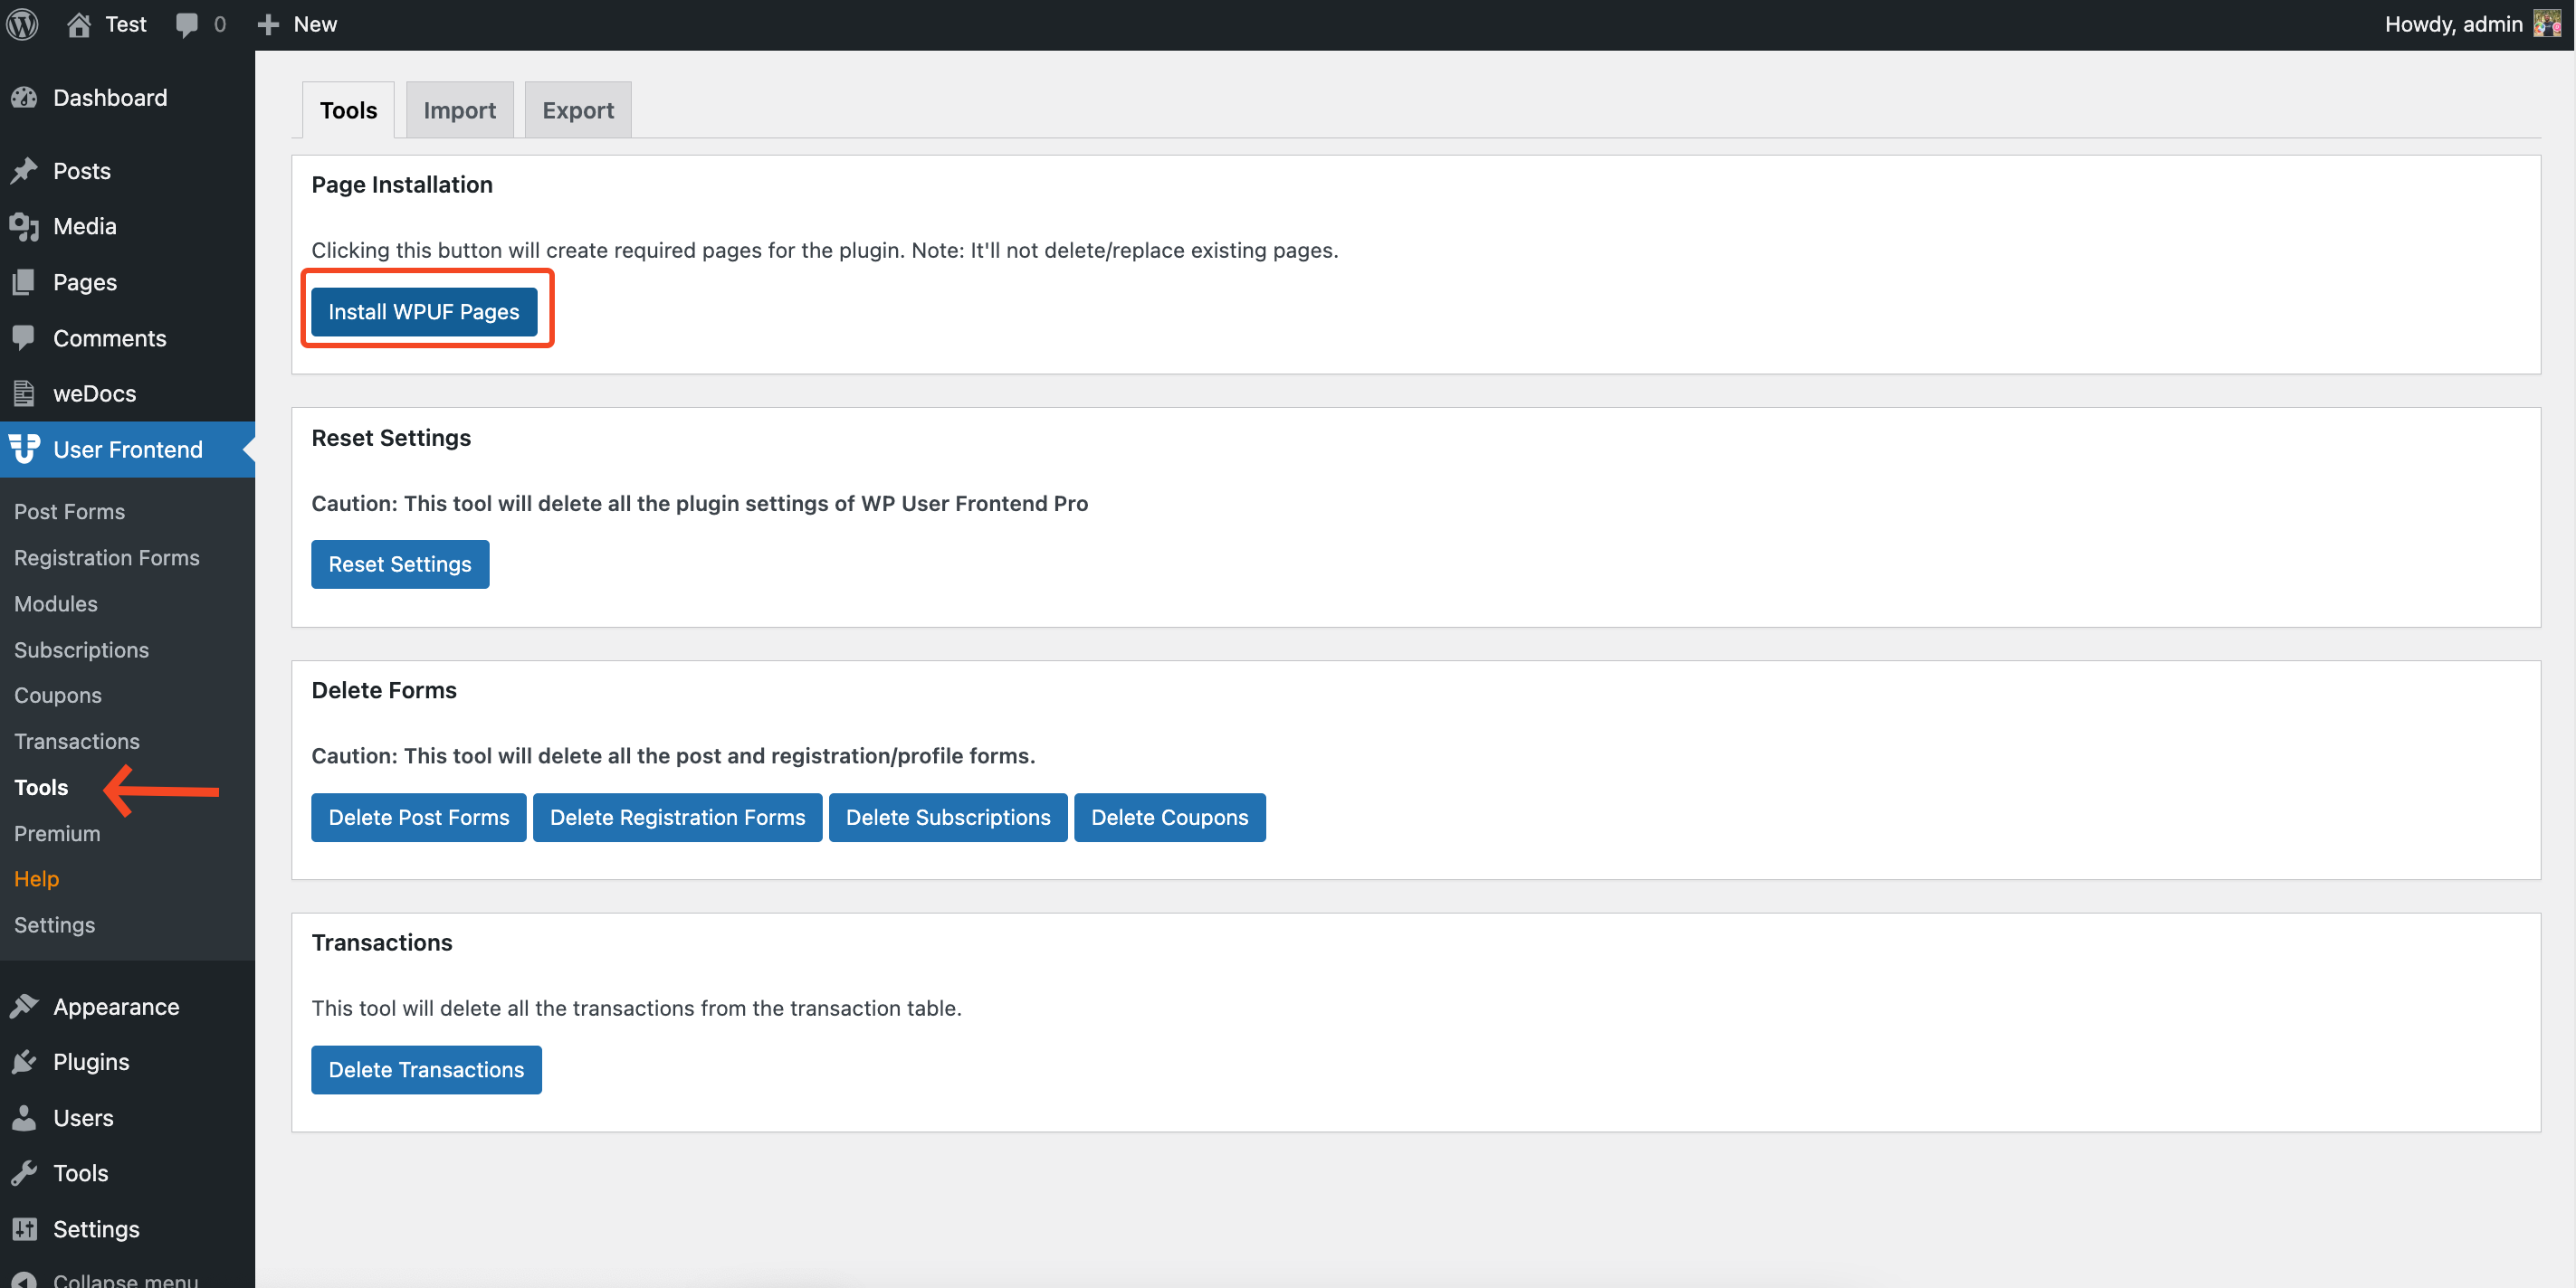Click the Users sidebar icon
The height and width of the screenshot is (1288, 2576).
(x=23, y=1117)
